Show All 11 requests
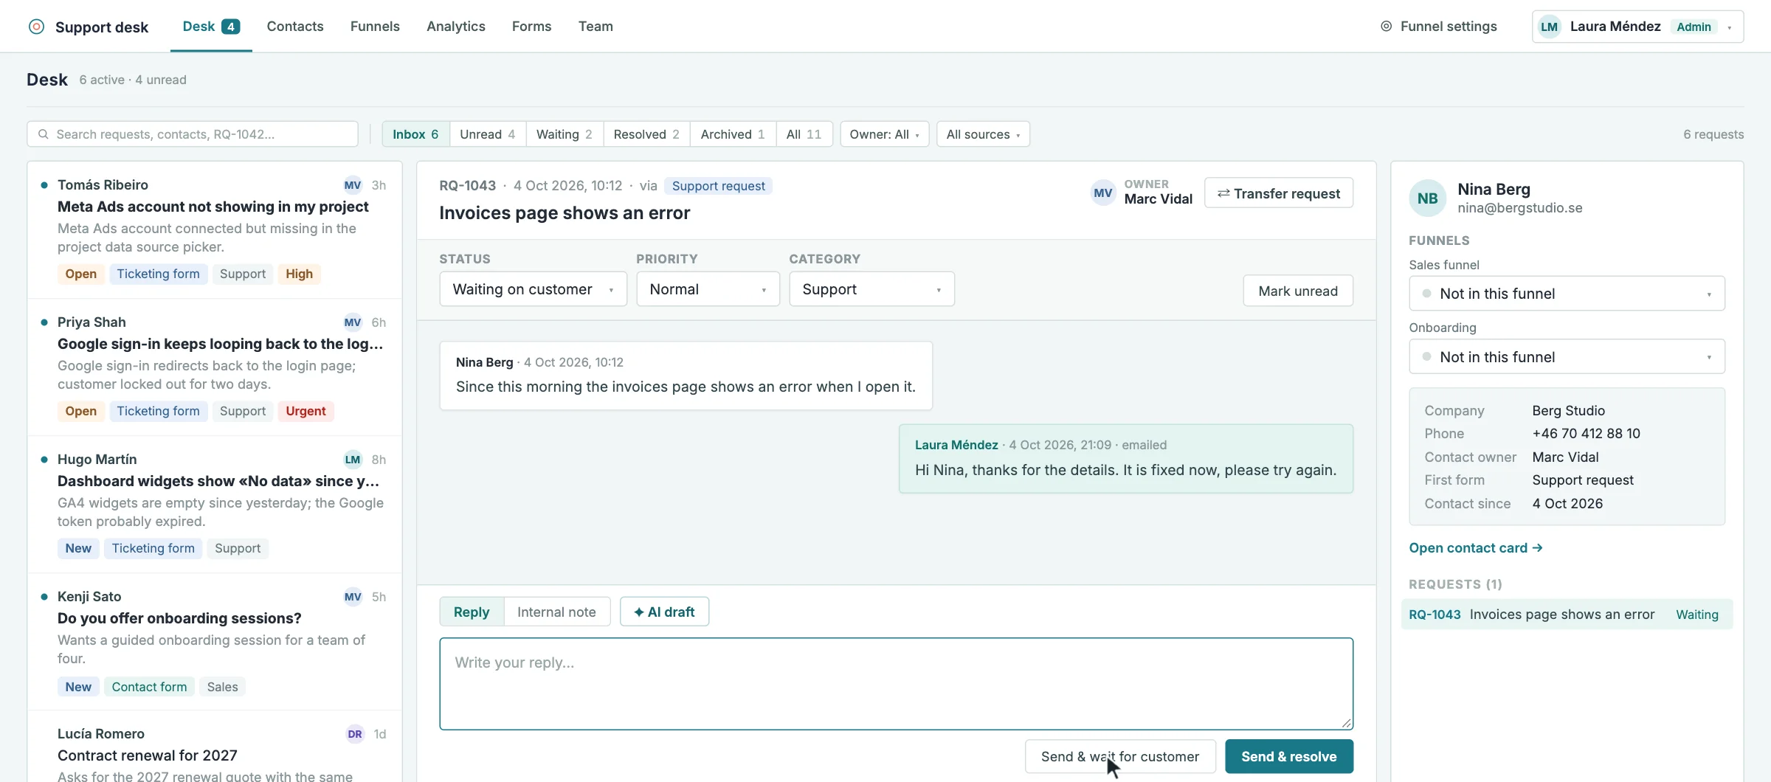This screenshot has width=1771, height=782. 804,134
